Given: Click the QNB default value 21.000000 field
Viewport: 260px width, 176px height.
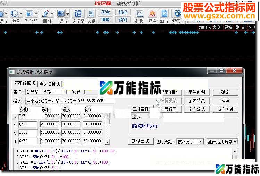Looking at the screenshot, I should pyautogui.click(x=92, y=124).
